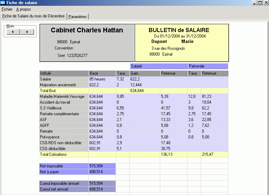Select the Total Cotisations row label
This screenshot has height=195, width=269.
click(64, 154)
